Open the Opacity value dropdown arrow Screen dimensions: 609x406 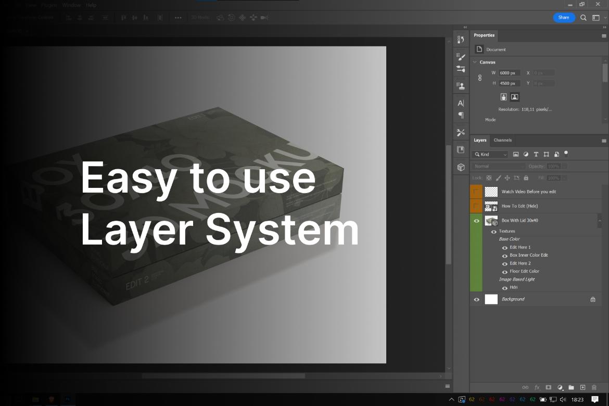565,166
